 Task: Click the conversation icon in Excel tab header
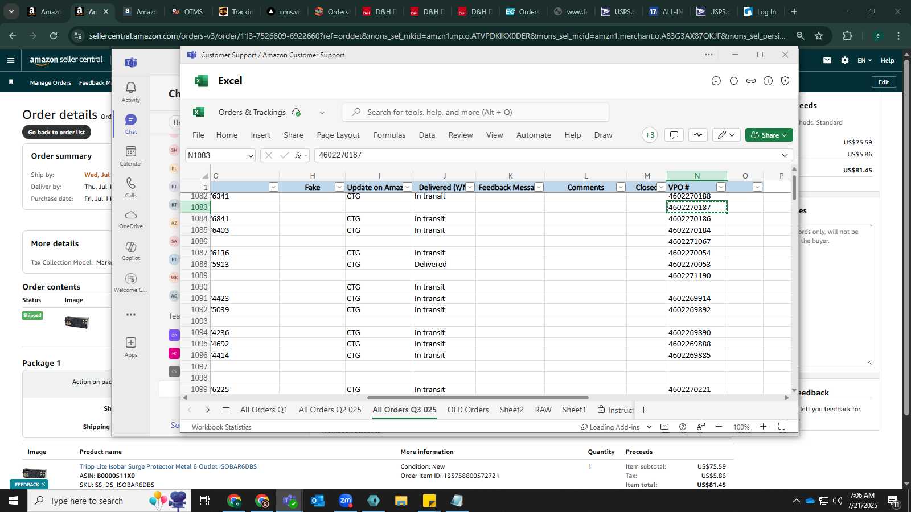pyautogui.click(x=716, y=81)
